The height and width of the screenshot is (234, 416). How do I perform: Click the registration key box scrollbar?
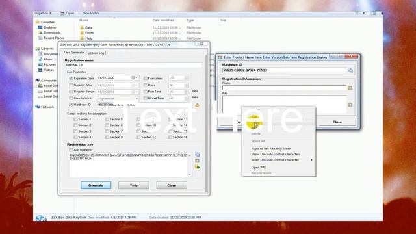click(x=190, y=165)
